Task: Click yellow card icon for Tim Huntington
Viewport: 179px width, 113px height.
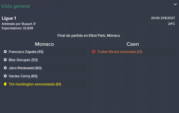Action: tap(5, 84)
